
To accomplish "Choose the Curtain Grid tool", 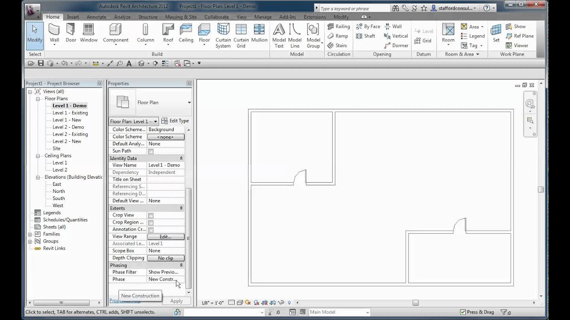I will tap(241, 36).
